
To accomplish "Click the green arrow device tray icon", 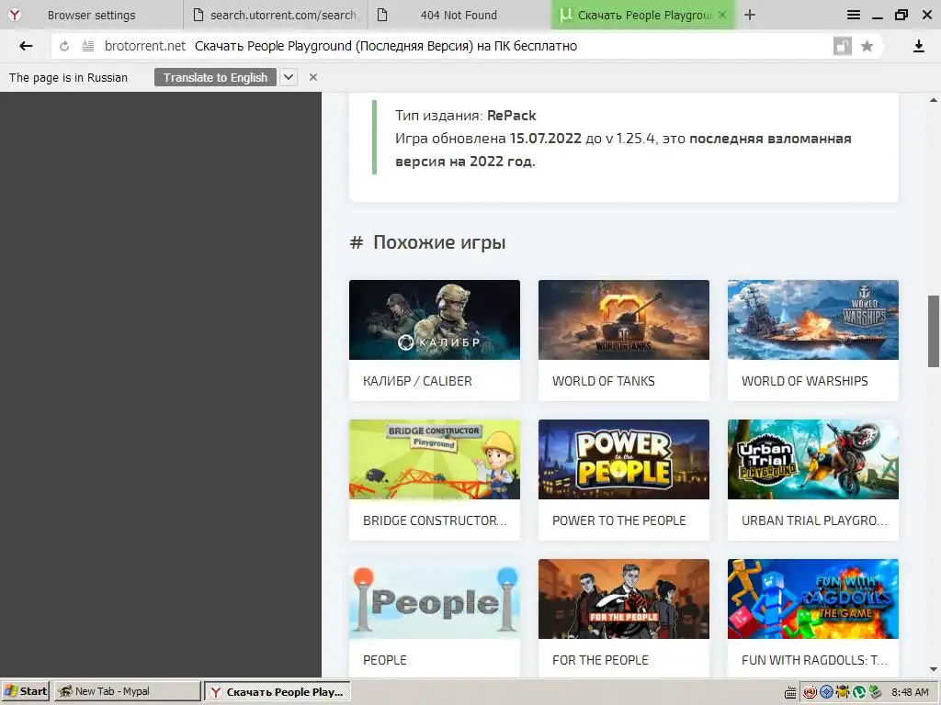I will pyautogui.click(x=875, y=692).
